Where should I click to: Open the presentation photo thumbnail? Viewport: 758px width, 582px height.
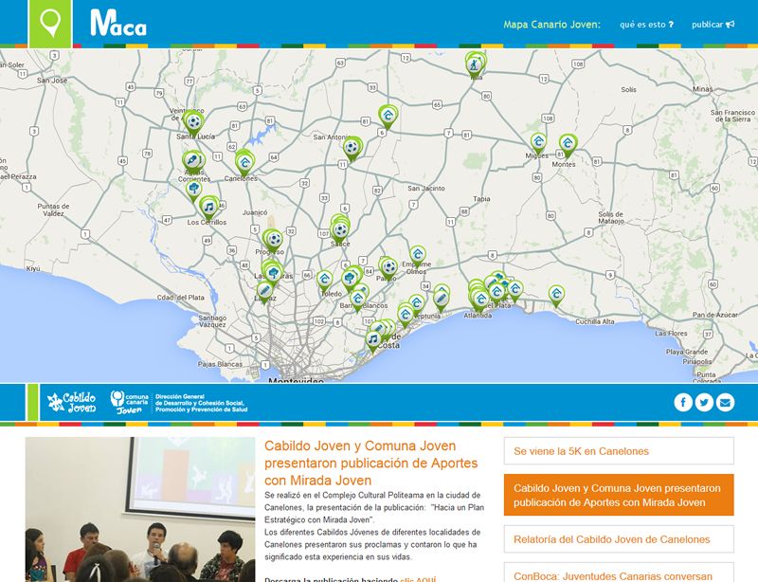(x=140, y=509)
